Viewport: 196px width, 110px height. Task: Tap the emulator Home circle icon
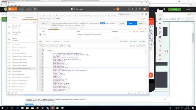[x=160, y=50]
